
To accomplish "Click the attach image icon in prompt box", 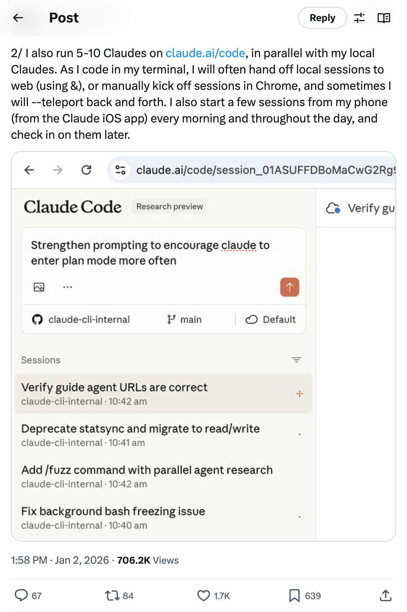I will pyautogui.click(x=39, y=287).
